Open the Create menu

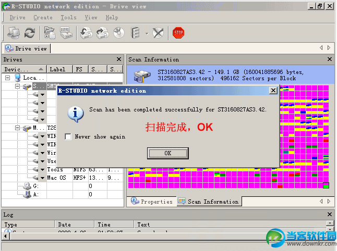43,17
